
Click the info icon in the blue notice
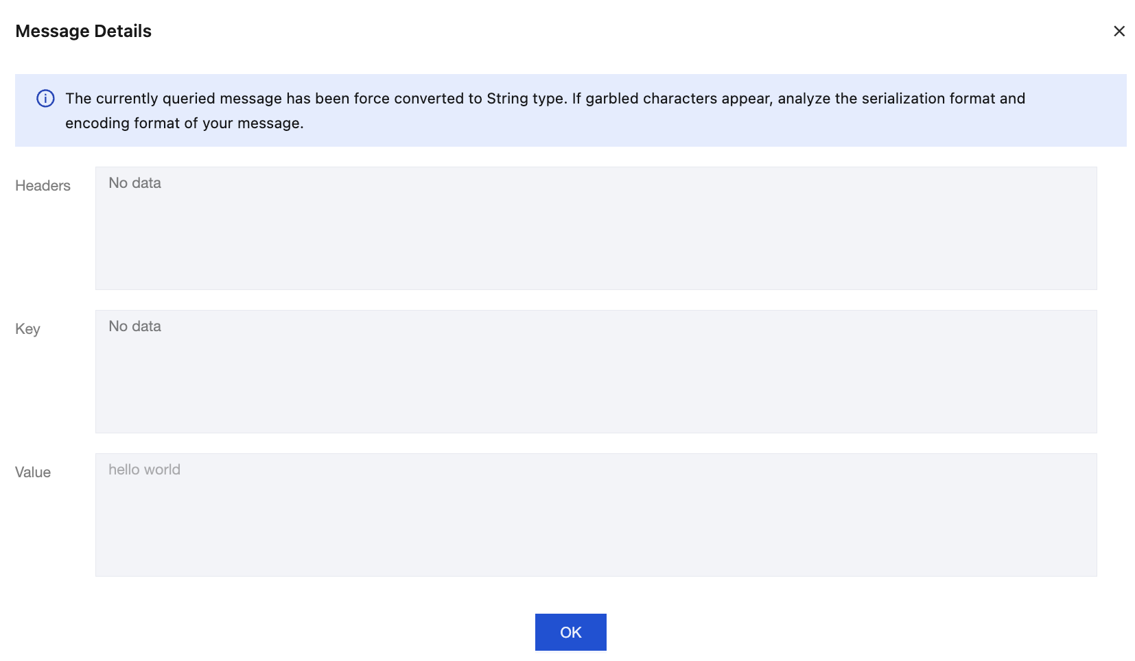[45, 99]
